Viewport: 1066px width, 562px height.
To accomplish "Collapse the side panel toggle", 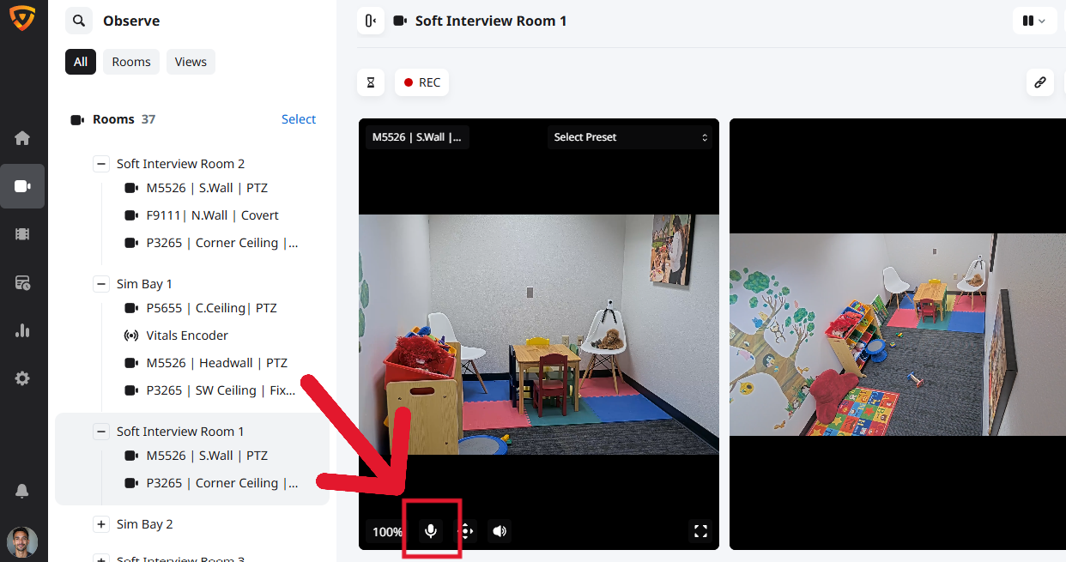I will coord(371,21).
